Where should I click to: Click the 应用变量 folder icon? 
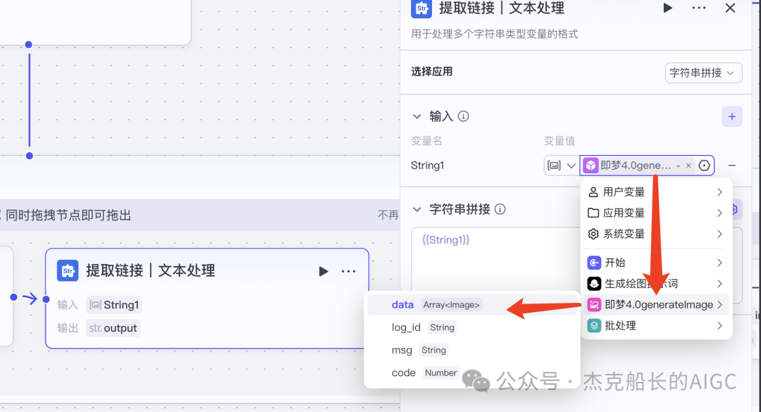coord(593,213)
